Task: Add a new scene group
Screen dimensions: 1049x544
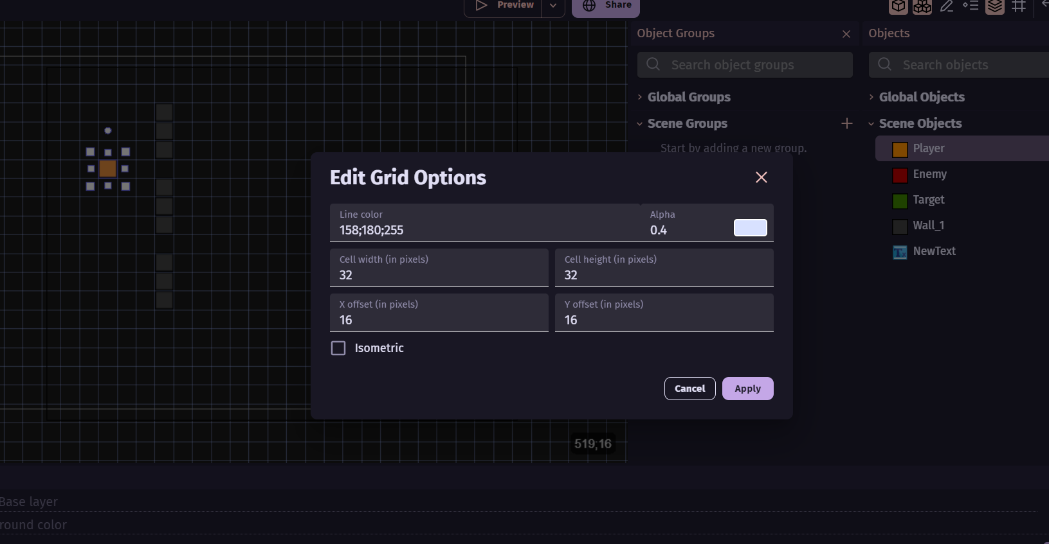Action: coord(846,123)
